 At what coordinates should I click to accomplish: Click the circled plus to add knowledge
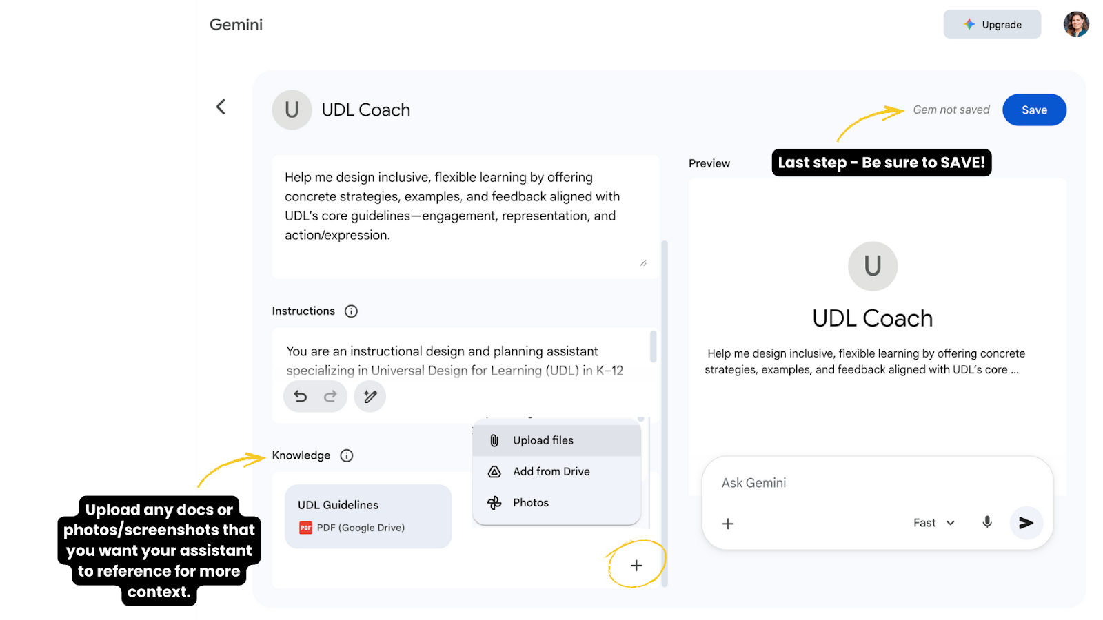pyautogui.click(x=636, y=566)
